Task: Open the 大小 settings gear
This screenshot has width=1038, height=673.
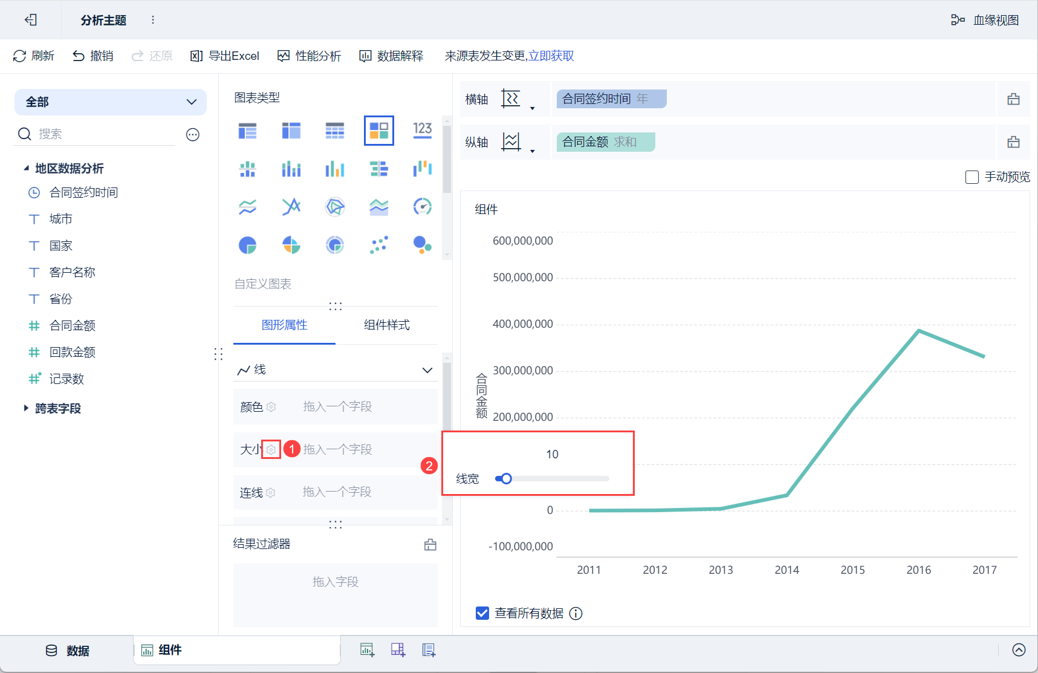Action: 271,450
